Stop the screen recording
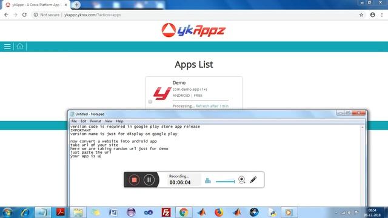388x218 pixels. [134, 180]
